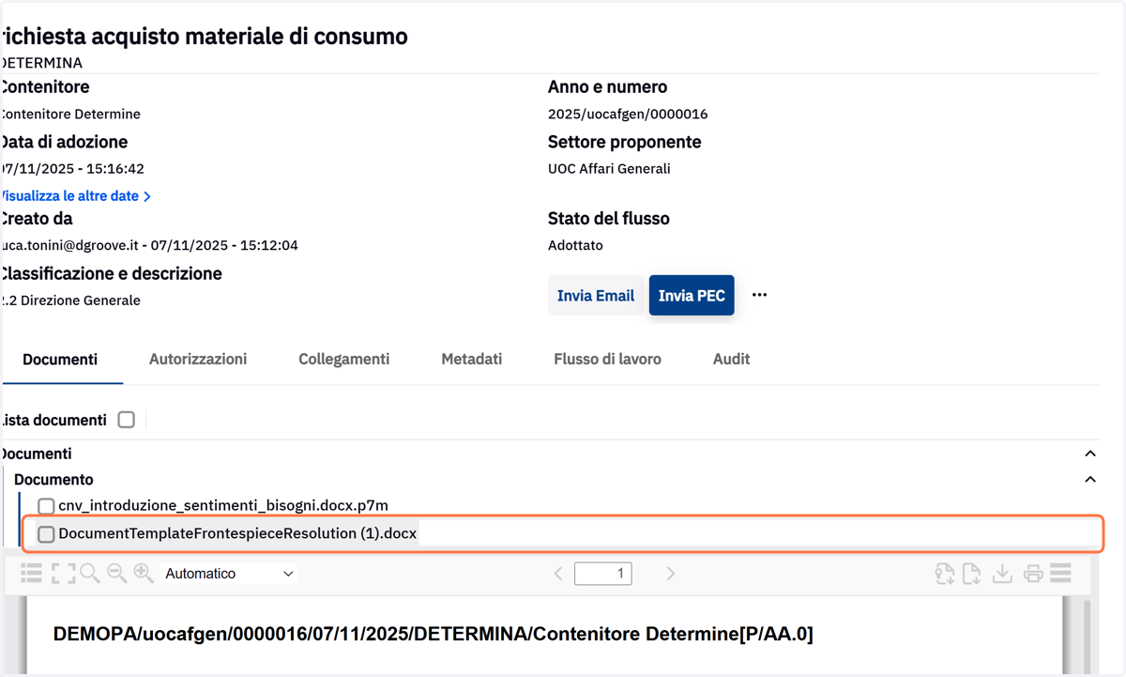Open the Flusso di lavoro tab
The image size is (1126, 677).
pyautogui.click(x=607, y=359)
